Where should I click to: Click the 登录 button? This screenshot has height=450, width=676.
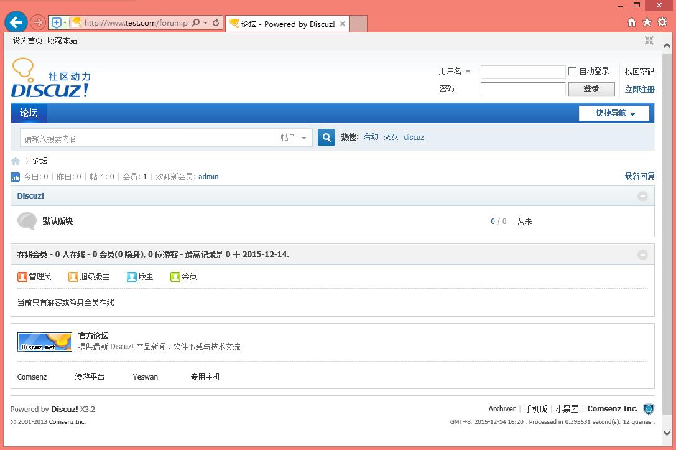591,89
